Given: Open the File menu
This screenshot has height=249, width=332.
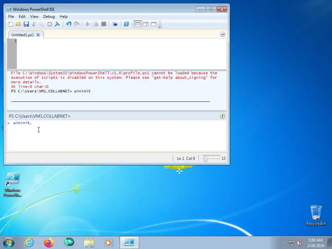Looking at the screenshot, I should point(11,17).
